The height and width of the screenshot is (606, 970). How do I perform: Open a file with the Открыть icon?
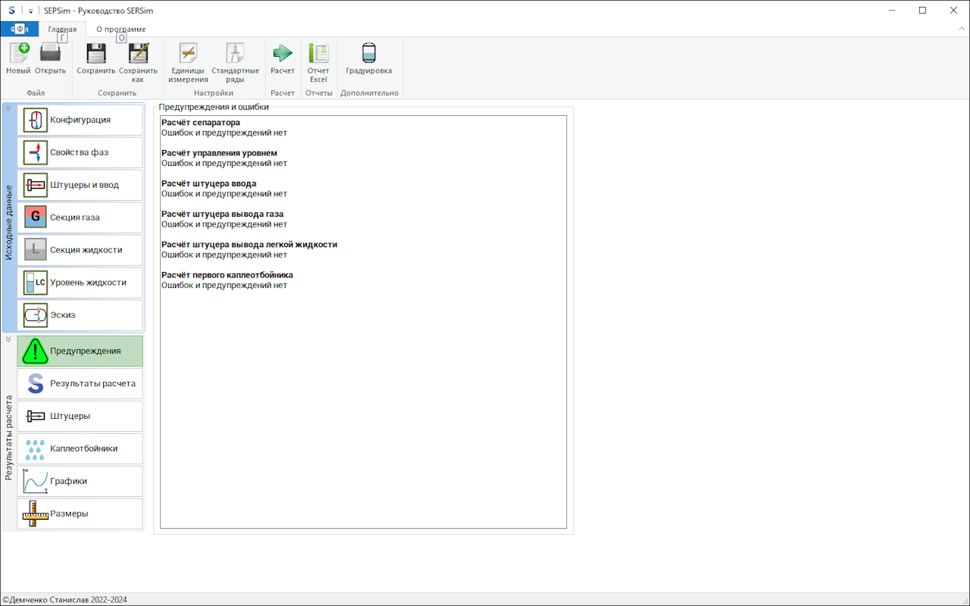(50, 54)
